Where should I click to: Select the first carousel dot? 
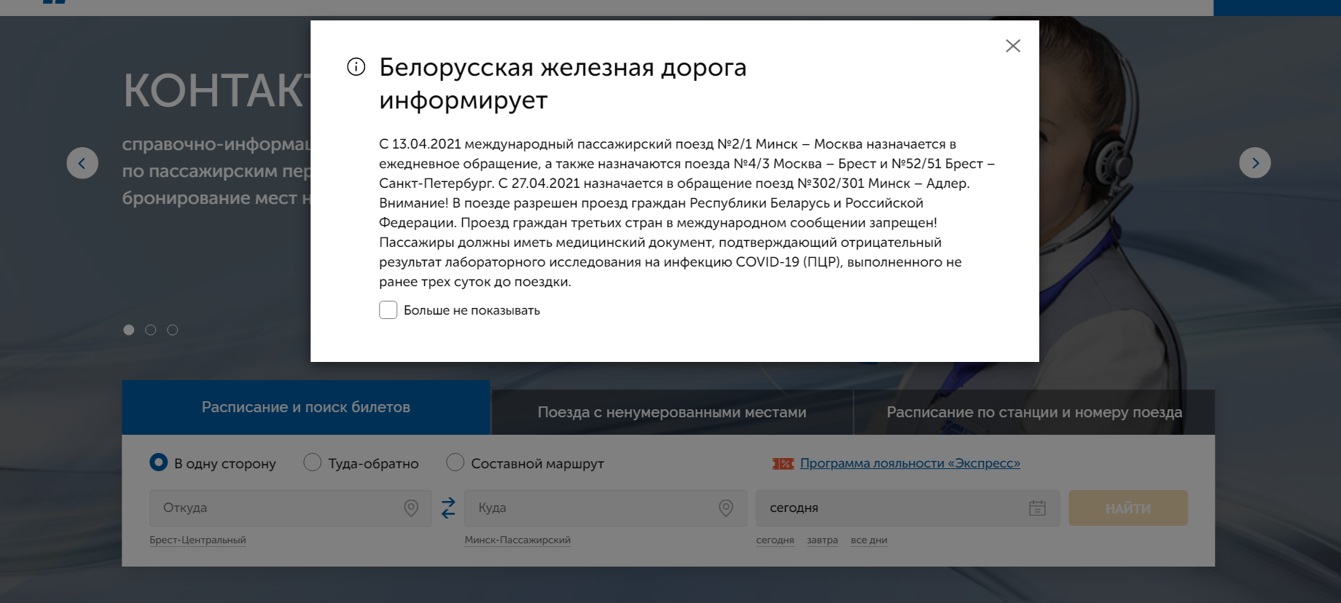click(129, 330)
